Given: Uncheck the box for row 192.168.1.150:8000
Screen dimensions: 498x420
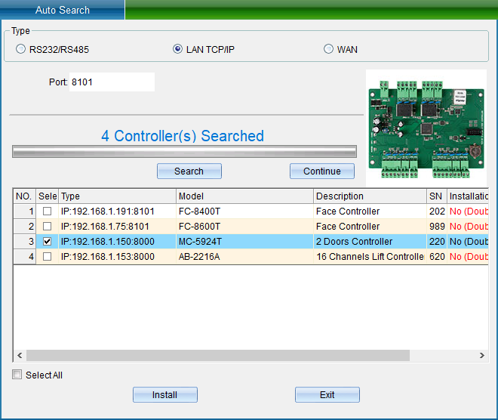Looking at the screenshot, I should 47,241.
